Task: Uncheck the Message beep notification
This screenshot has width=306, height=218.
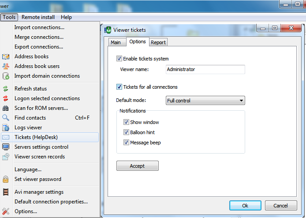Action: click(x=126, y=143)
